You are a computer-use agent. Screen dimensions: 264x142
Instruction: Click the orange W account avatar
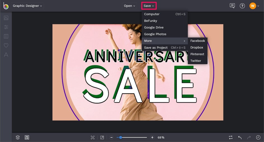pos(253,6)
